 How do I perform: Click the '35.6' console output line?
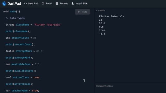[102, 23]
